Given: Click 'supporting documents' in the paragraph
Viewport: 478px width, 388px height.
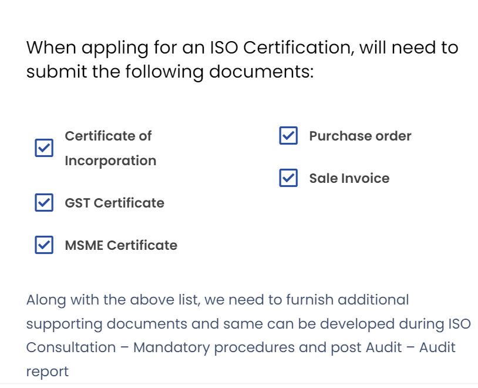Looking at the screenshot, I should 107,324.
